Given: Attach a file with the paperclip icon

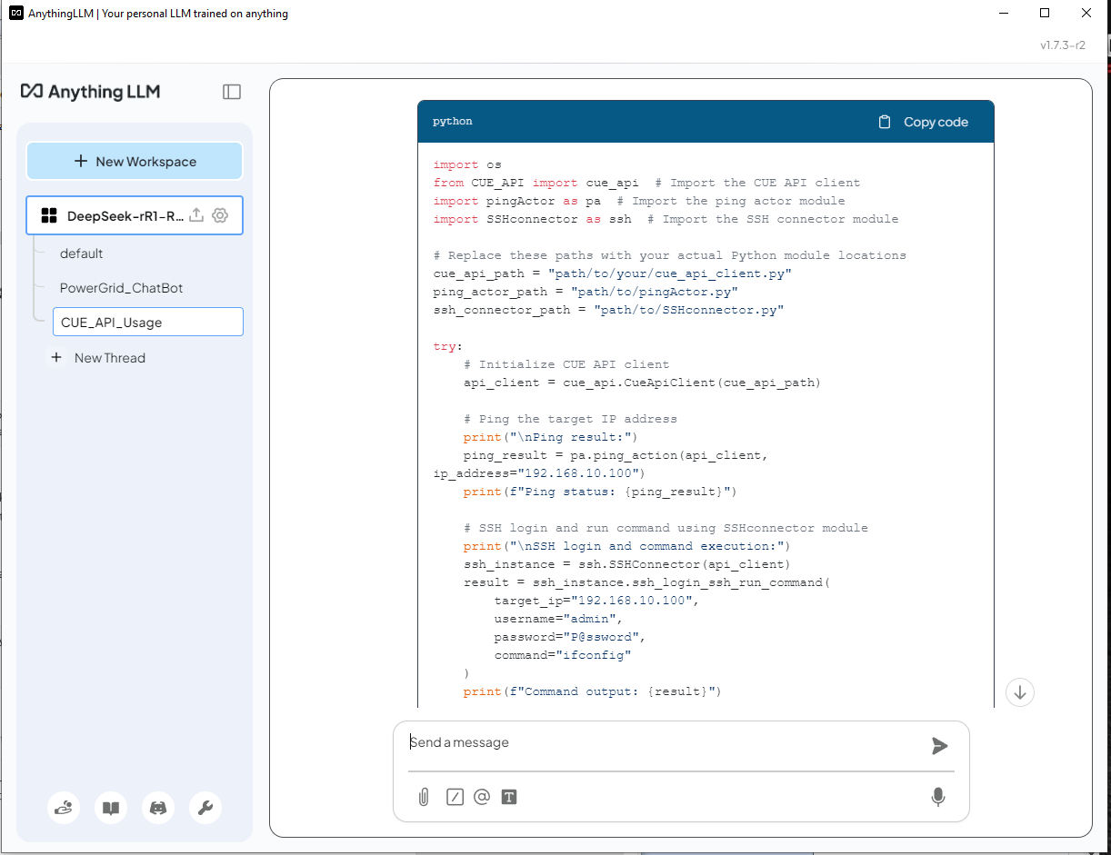Looking at the screenshot, I should click(x=424, y=797).
